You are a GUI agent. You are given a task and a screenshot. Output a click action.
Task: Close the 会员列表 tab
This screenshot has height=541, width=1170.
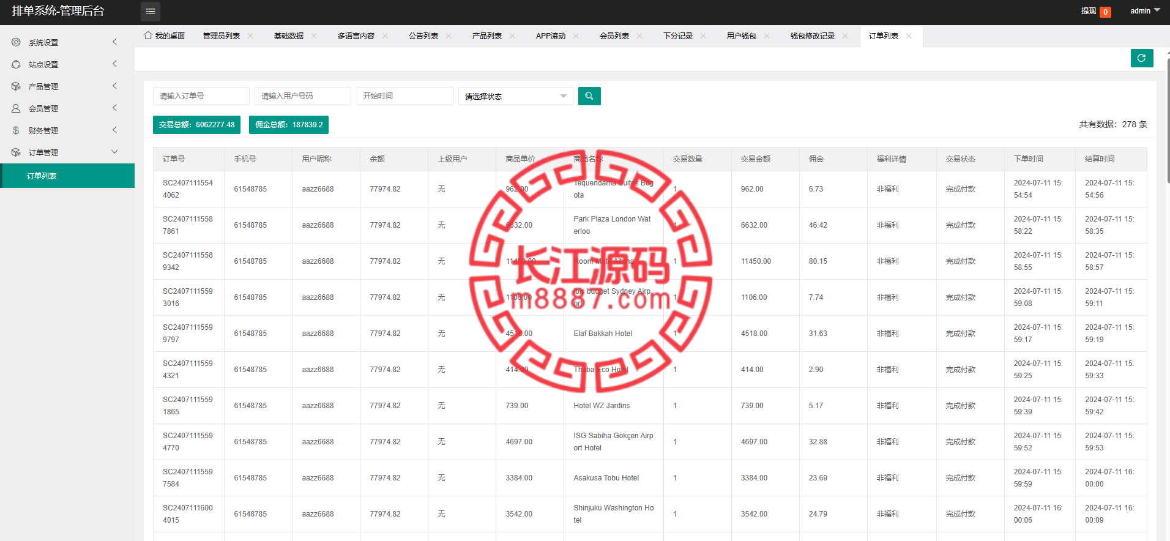tap(639, 36)
